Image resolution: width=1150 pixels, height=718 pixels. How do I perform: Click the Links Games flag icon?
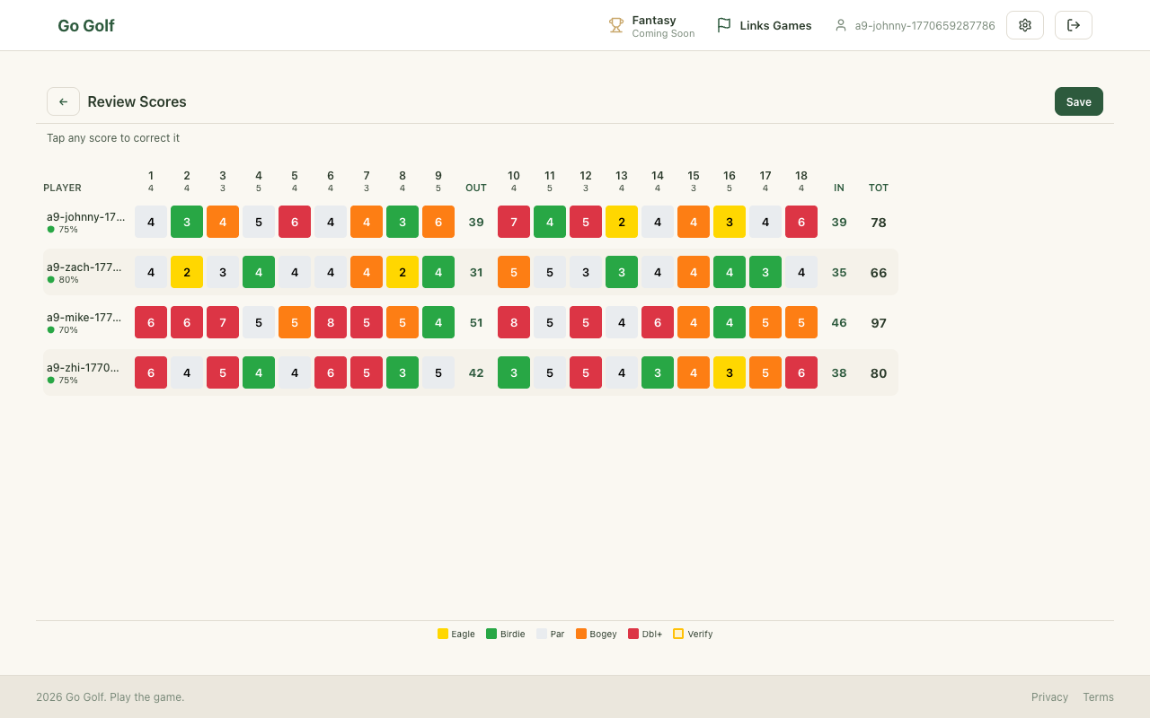723,25
